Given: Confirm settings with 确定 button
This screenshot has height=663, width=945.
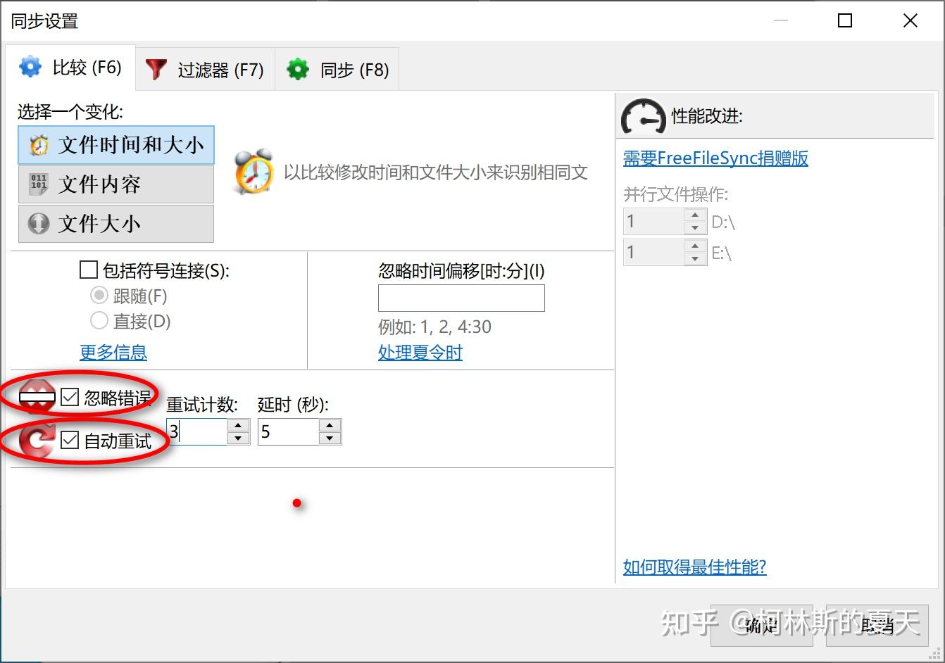Looking at the screenshot, I should pyautogui.click(x=762, y=625).
